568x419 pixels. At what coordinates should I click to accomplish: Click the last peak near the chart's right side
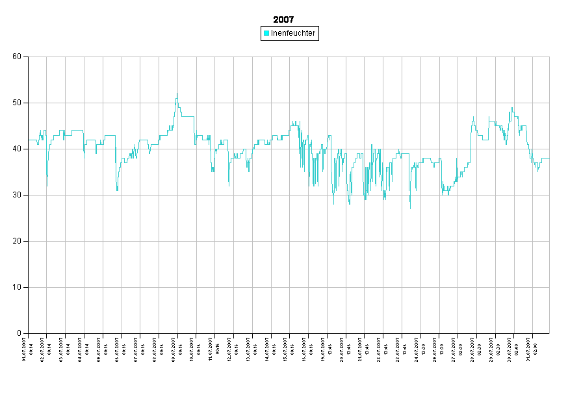point(512,108)
